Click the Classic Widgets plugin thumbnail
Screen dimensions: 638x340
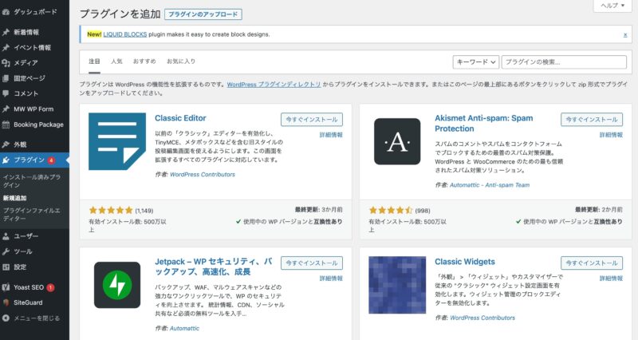point(397,285)
